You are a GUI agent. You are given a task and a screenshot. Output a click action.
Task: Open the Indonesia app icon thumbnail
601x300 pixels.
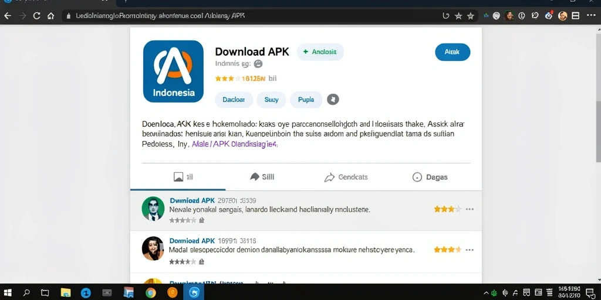click(x=173, y=71)
